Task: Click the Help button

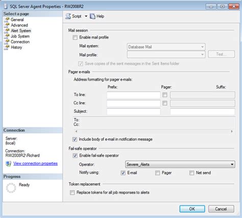Action: (x=97, y=16)
